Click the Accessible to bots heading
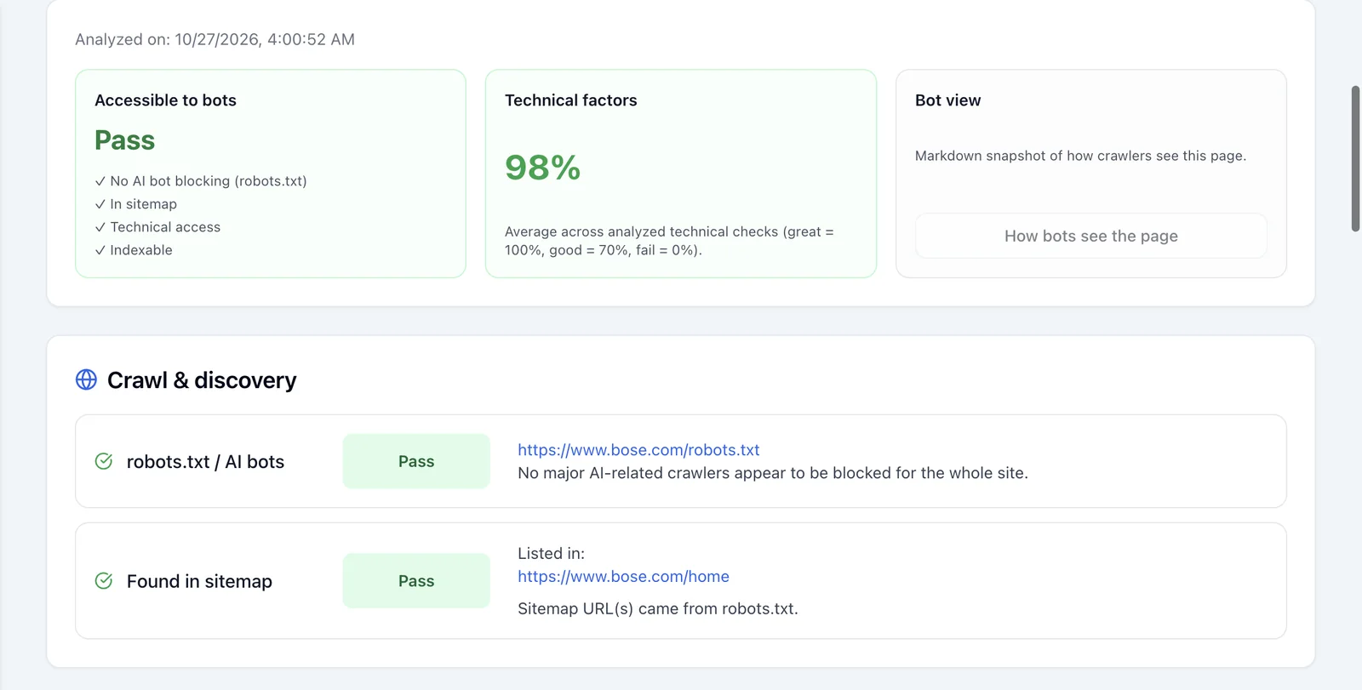1362x690 pixels. pyautogui.click(x=165, y=100)
